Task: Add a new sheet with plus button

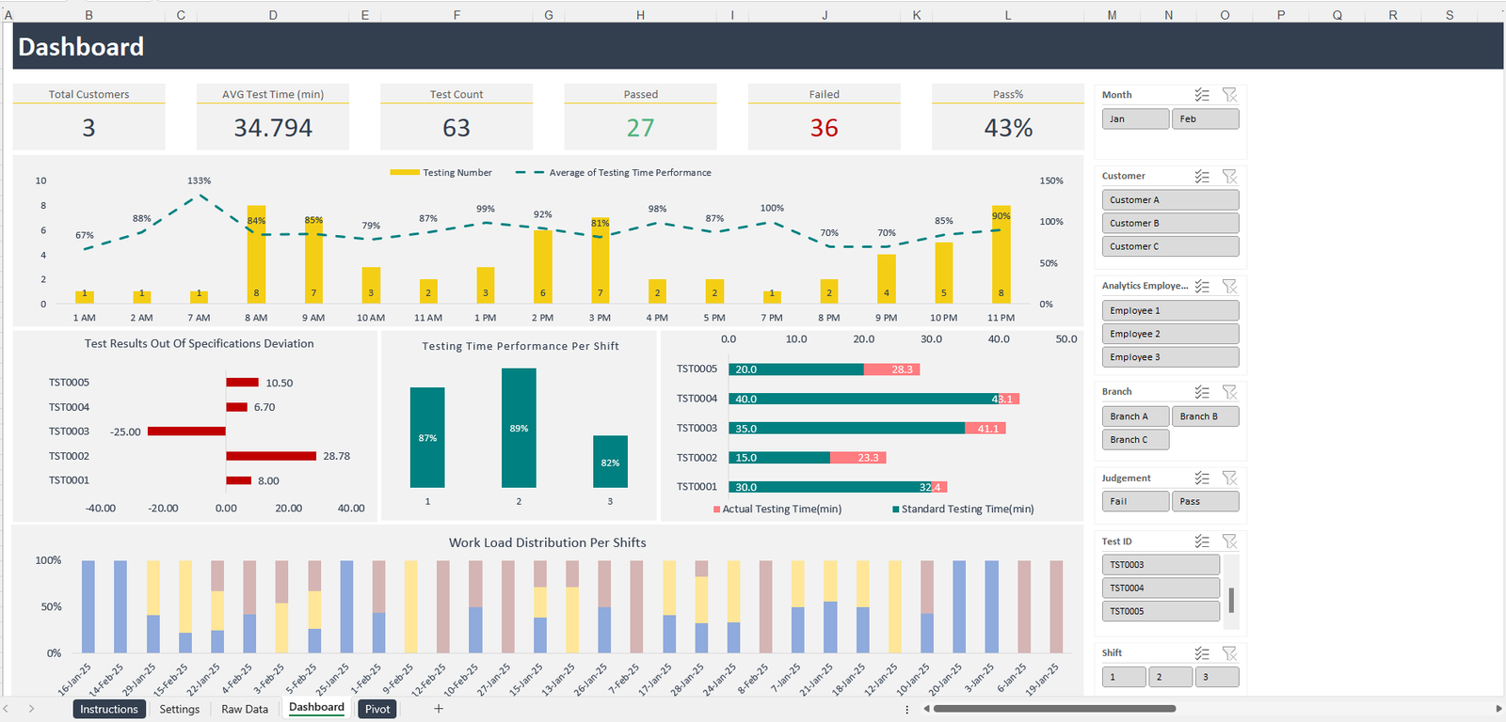Action: (x=439, y=709)
